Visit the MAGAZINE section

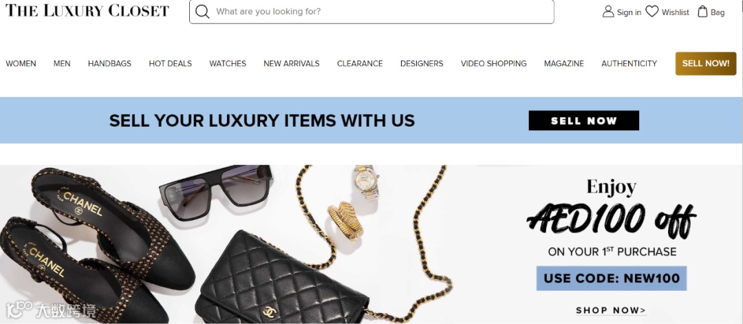pyautogui.click(x=564, y=63)
